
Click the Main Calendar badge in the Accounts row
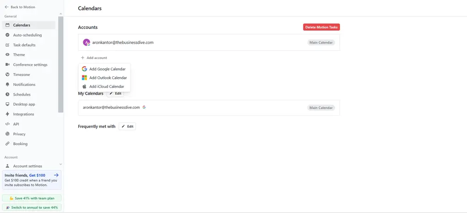[x=321, y=43]
